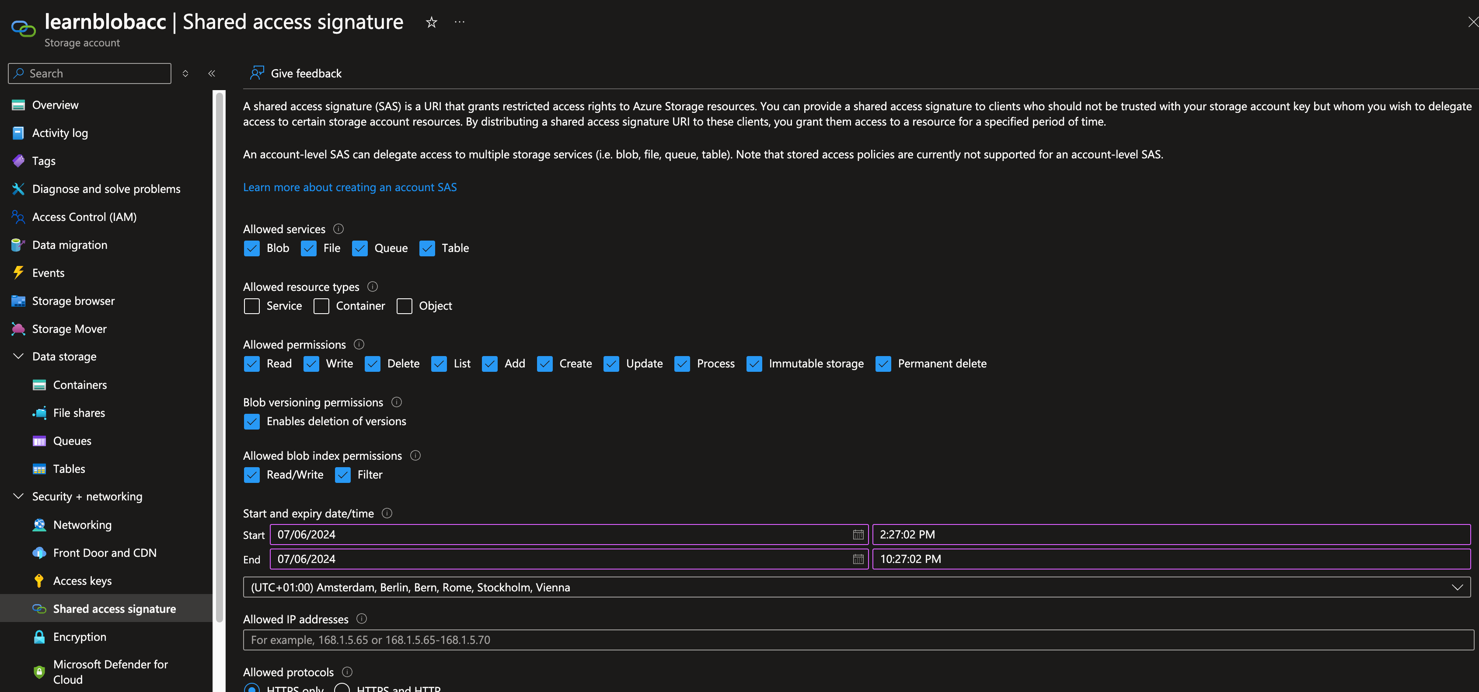Image resolution: width=1479 pixels, height=692 pixels.
Task: Open Learn more about creating an account SAS
Action: (x=350, y=187)
